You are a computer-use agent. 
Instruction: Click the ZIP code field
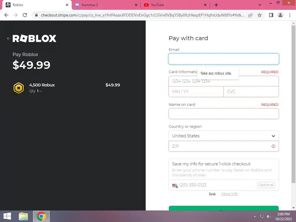223,146
